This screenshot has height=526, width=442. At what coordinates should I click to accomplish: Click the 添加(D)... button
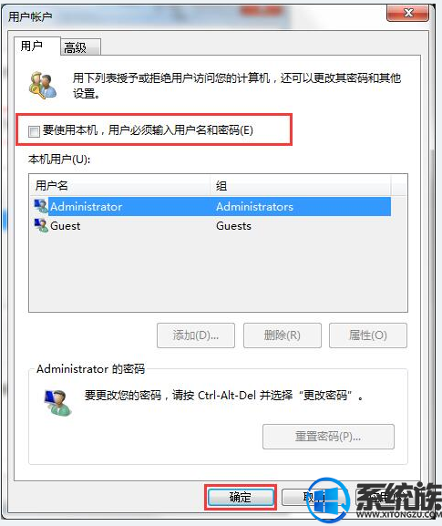pyautogui.click(x=196, y=335)
